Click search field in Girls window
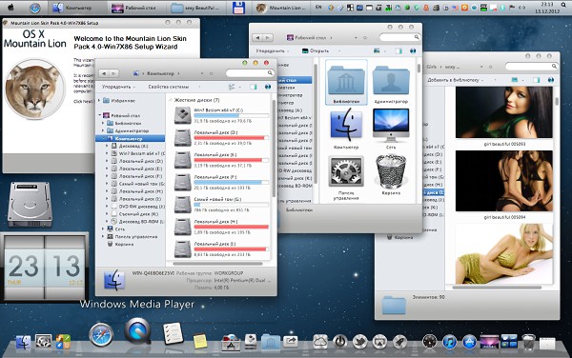This screenshot has height=358, width=572. [x=532, y=67]
